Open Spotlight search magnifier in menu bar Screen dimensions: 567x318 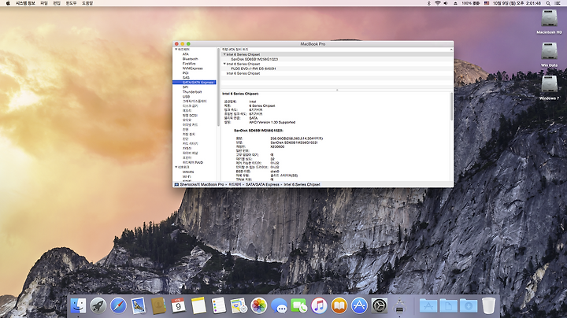click(x=548, y=3)
